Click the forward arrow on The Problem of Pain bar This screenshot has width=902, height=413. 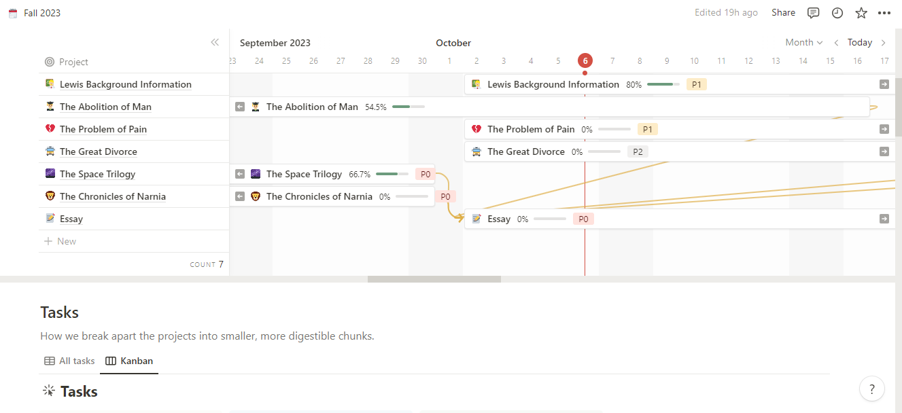click(x=884, y=129)
